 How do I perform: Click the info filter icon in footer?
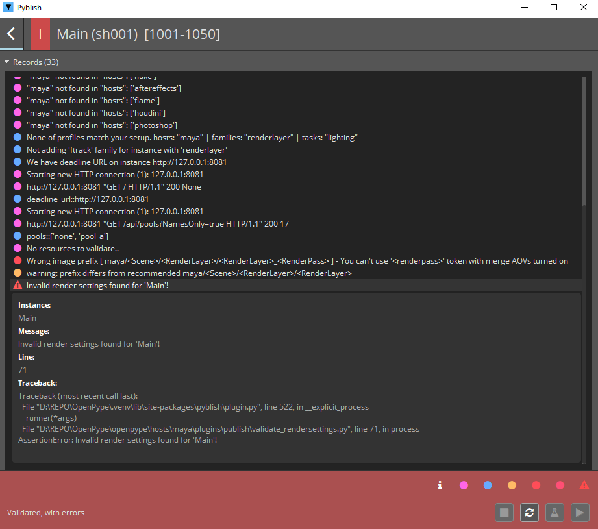click(440, 485)
